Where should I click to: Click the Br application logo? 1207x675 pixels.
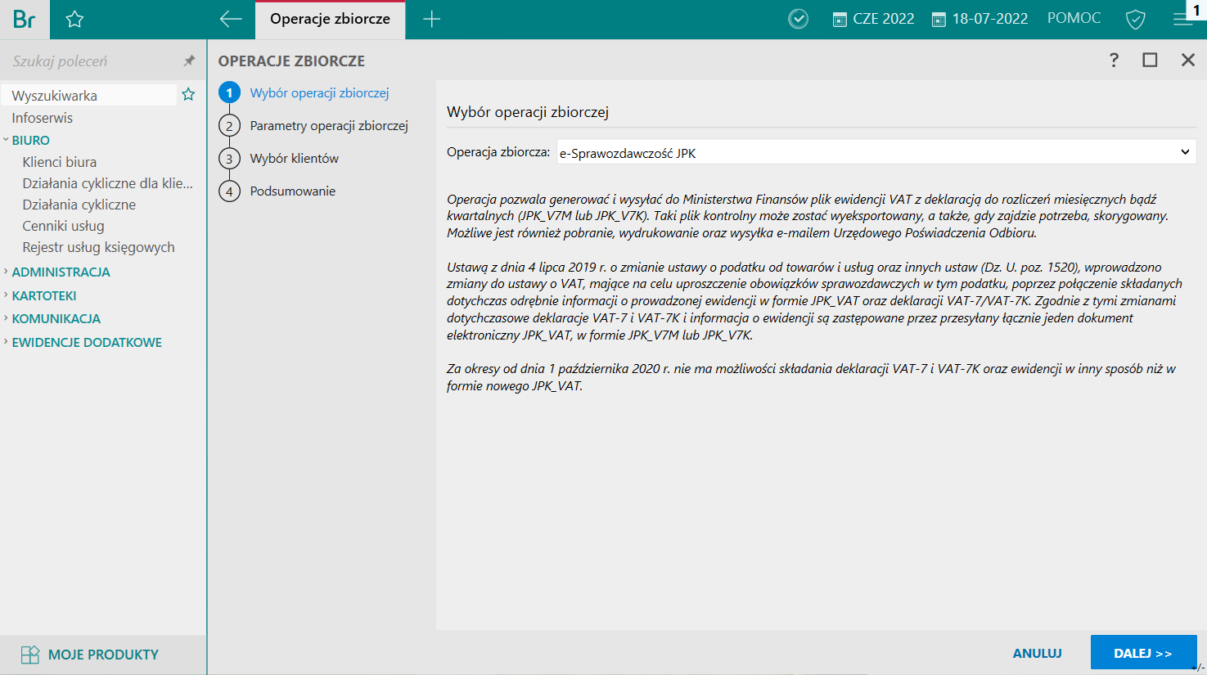pyautogui.click(x=25, y=19)
